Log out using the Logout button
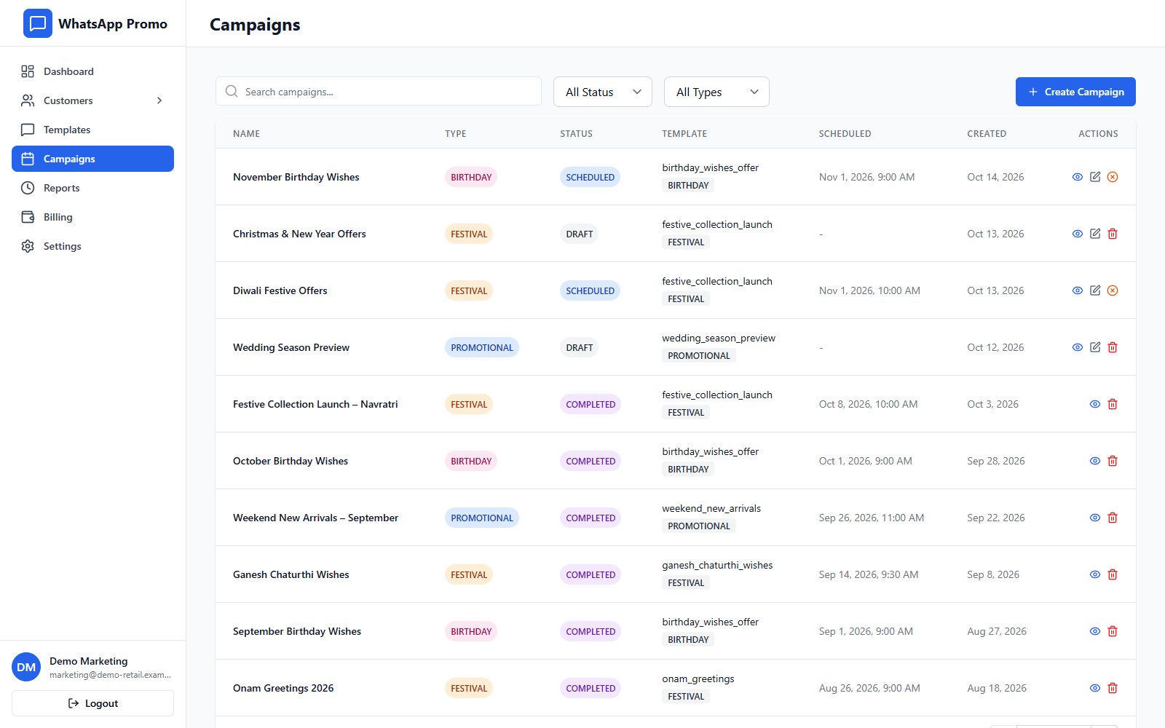Viewport: 1165px width, 728px height. 92,703
